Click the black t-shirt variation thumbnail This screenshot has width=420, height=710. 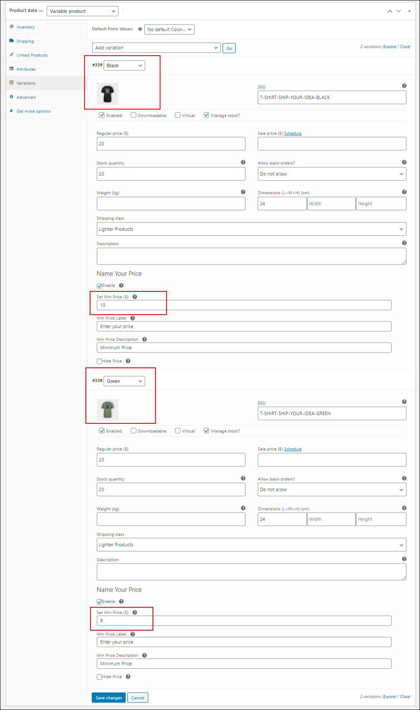click(107, 94)
